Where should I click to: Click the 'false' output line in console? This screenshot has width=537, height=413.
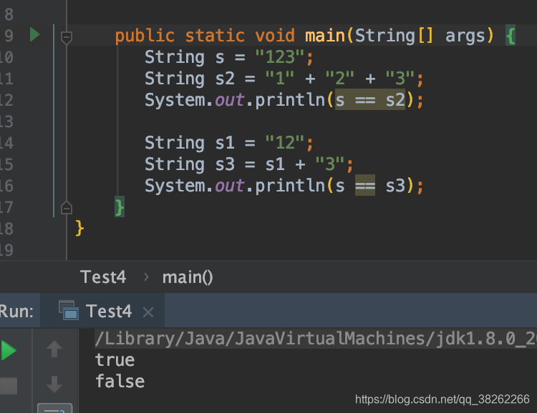pos(120,382)
